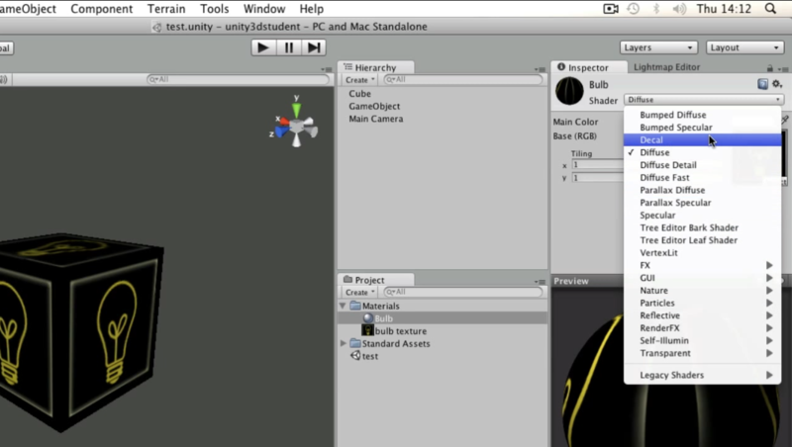Click the Spotlight magnifier in the menu bar
The width and height of the screenshot is (792, 447).
[x=770, y=9]
